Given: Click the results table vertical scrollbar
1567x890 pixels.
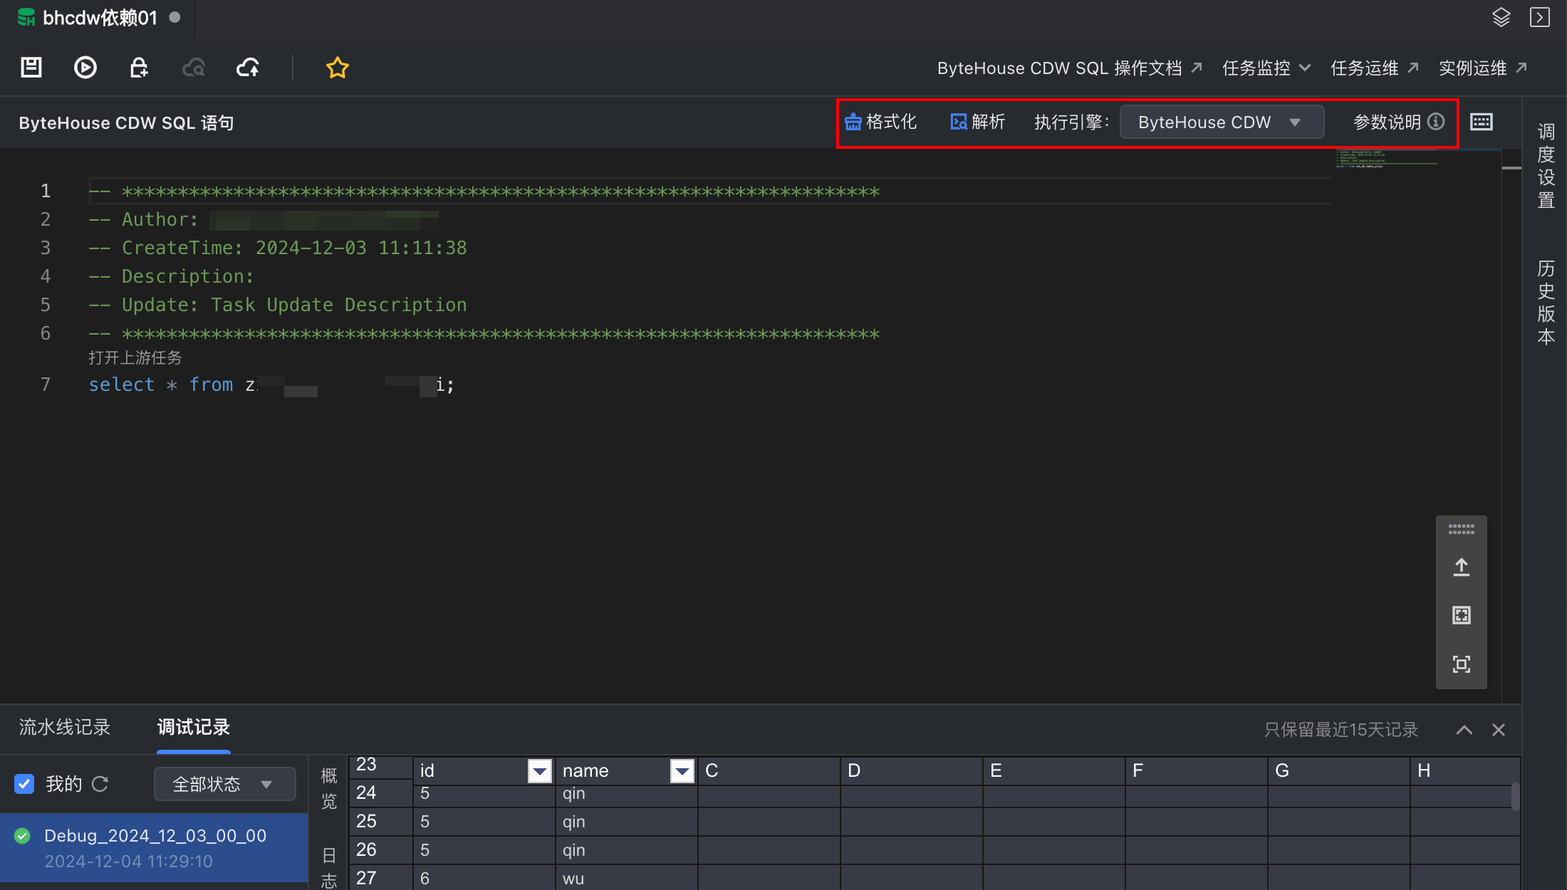Looking at the screenshot, I should point(1515,796).
